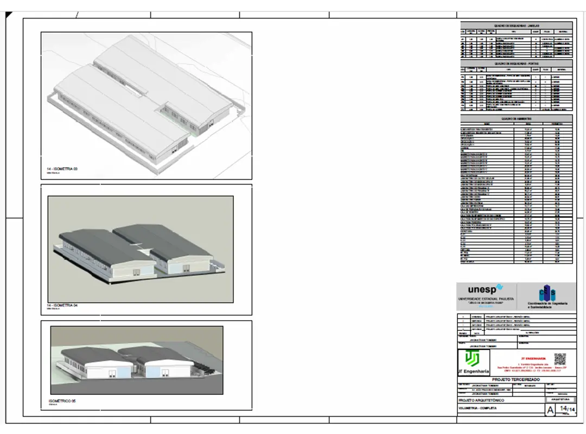Click the Quadro de Esquadrias Portas table header
This screenshot has height=434, width=586.
516,63
